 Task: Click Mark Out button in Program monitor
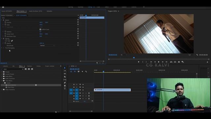point(146,62)
